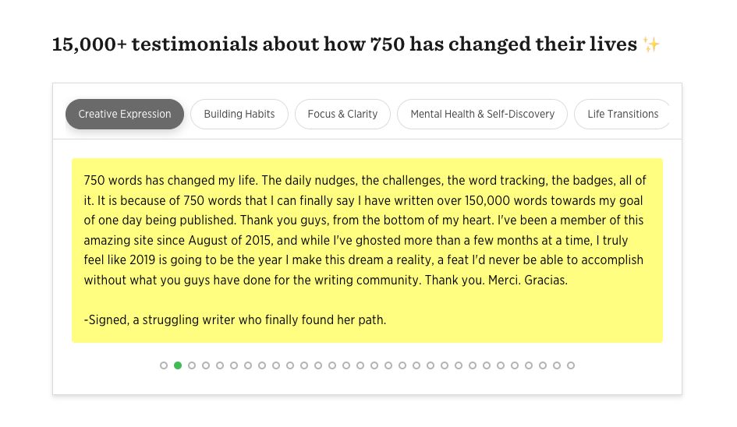Choose the sixth pagination dot
The height and width of the screenshot is (427, 737).
point(234,365)
